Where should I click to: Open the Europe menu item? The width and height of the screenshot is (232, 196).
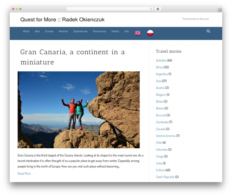(49, 32)
